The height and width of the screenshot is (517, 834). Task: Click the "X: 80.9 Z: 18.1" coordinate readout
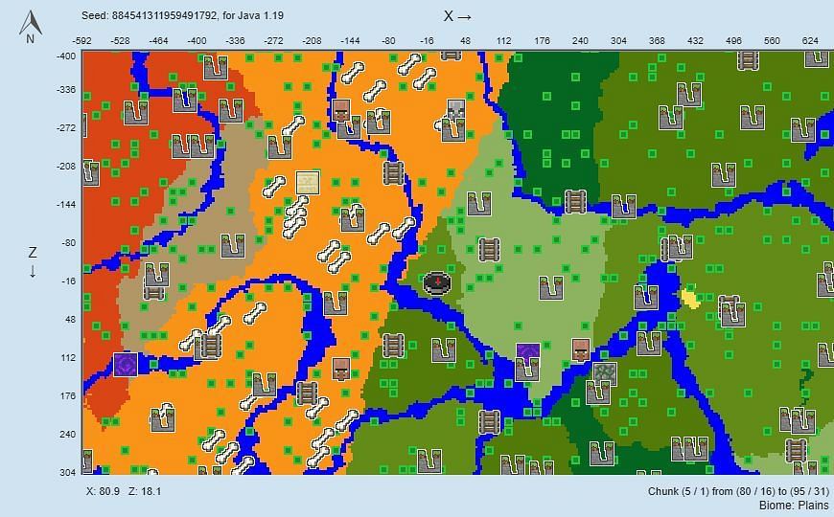[x=124, y=491]
